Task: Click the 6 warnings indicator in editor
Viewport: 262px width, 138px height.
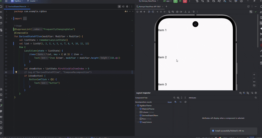Action: click(126, 11)
